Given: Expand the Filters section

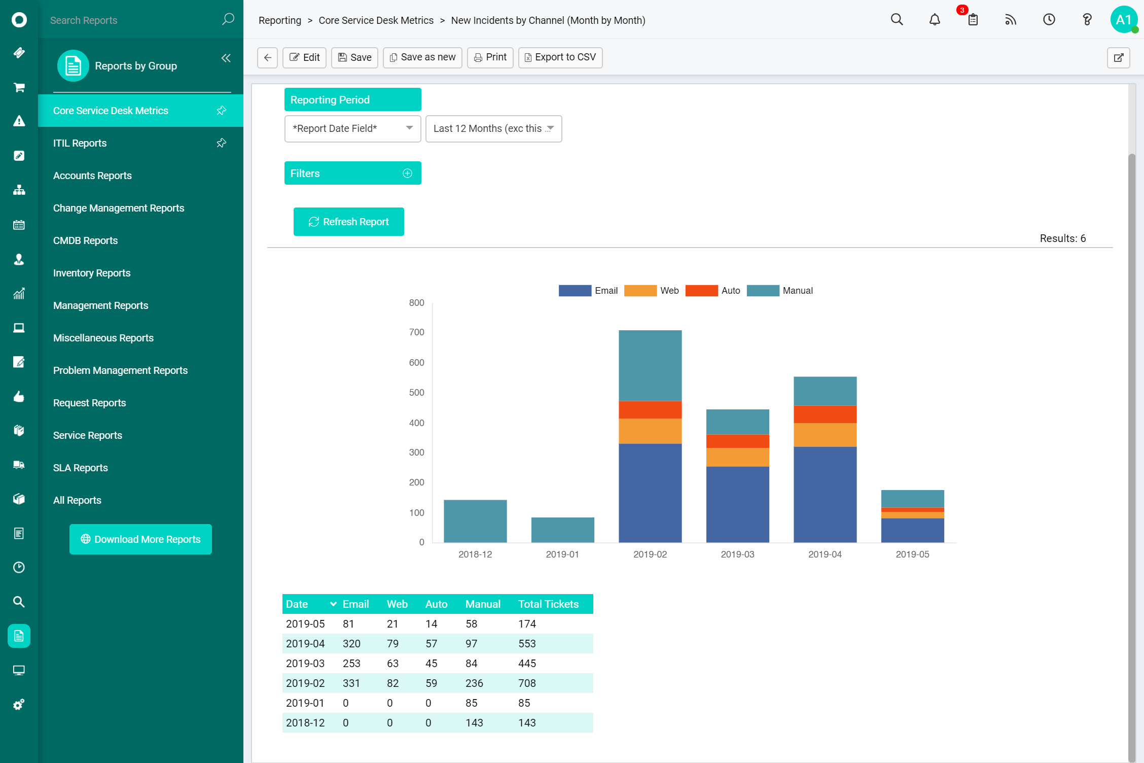Looking at the screenshot, I should (407, 174).
